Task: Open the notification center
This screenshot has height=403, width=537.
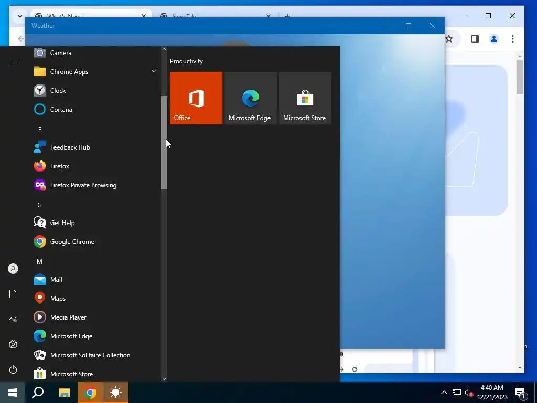Action: coord(521,393)
